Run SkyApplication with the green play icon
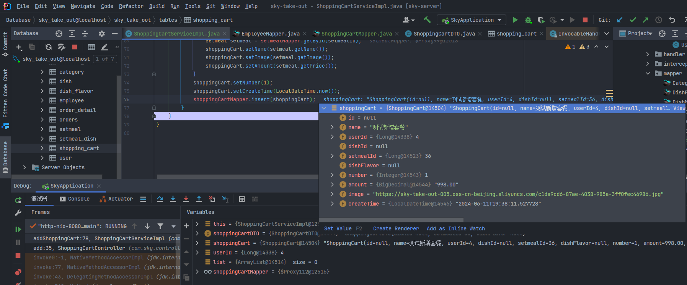This screenshot has width=687, height=285. click(x=515, y=20)
